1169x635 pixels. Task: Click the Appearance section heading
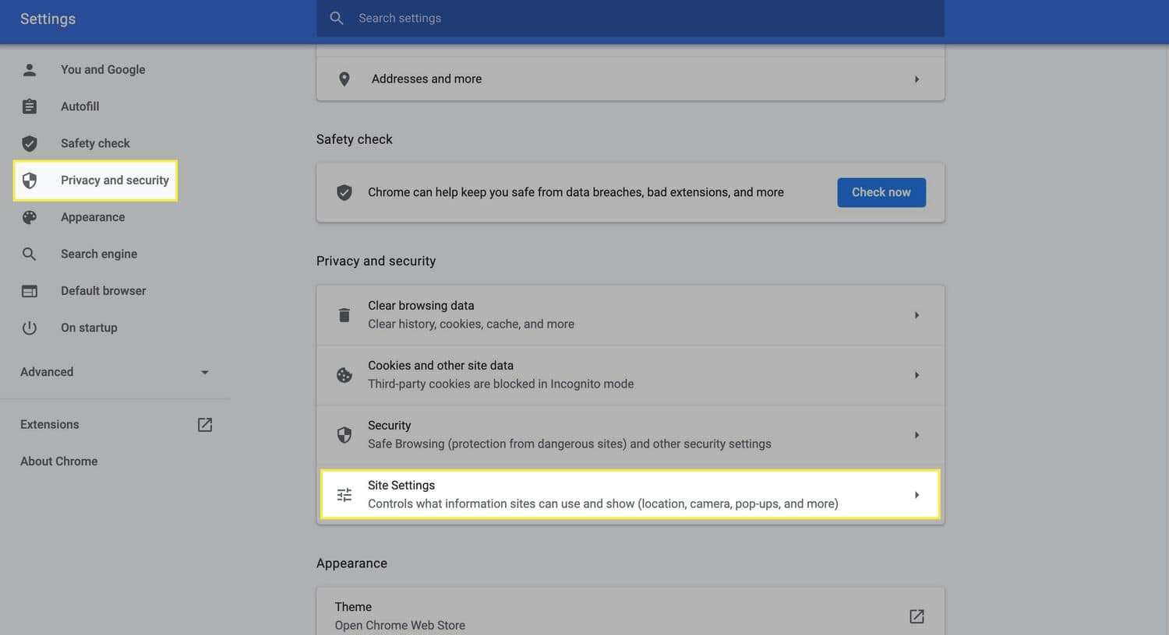tap(351, 563)
